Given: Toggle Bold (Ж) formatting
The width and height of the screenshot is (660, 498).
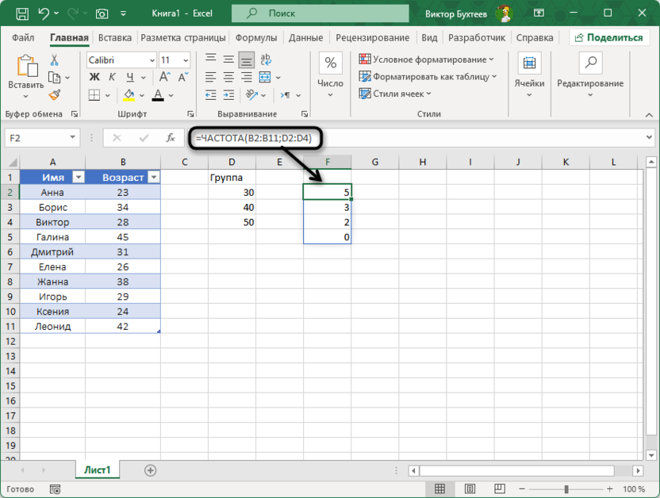Looking at the screenshot, I should click(x=94, y=77).
